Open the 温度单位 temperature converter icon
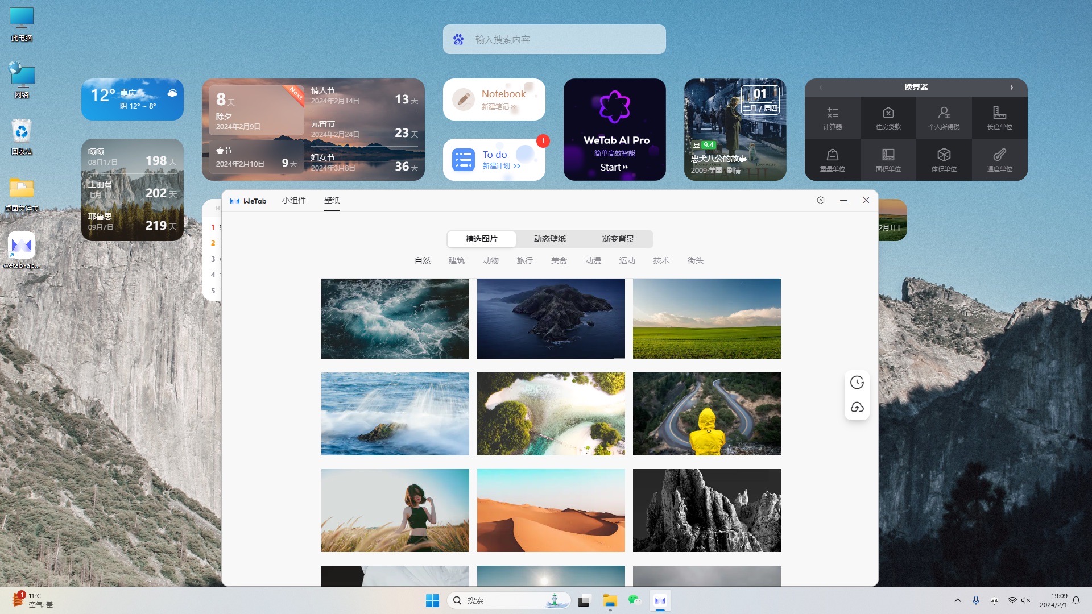 click(x=999, y=160)
